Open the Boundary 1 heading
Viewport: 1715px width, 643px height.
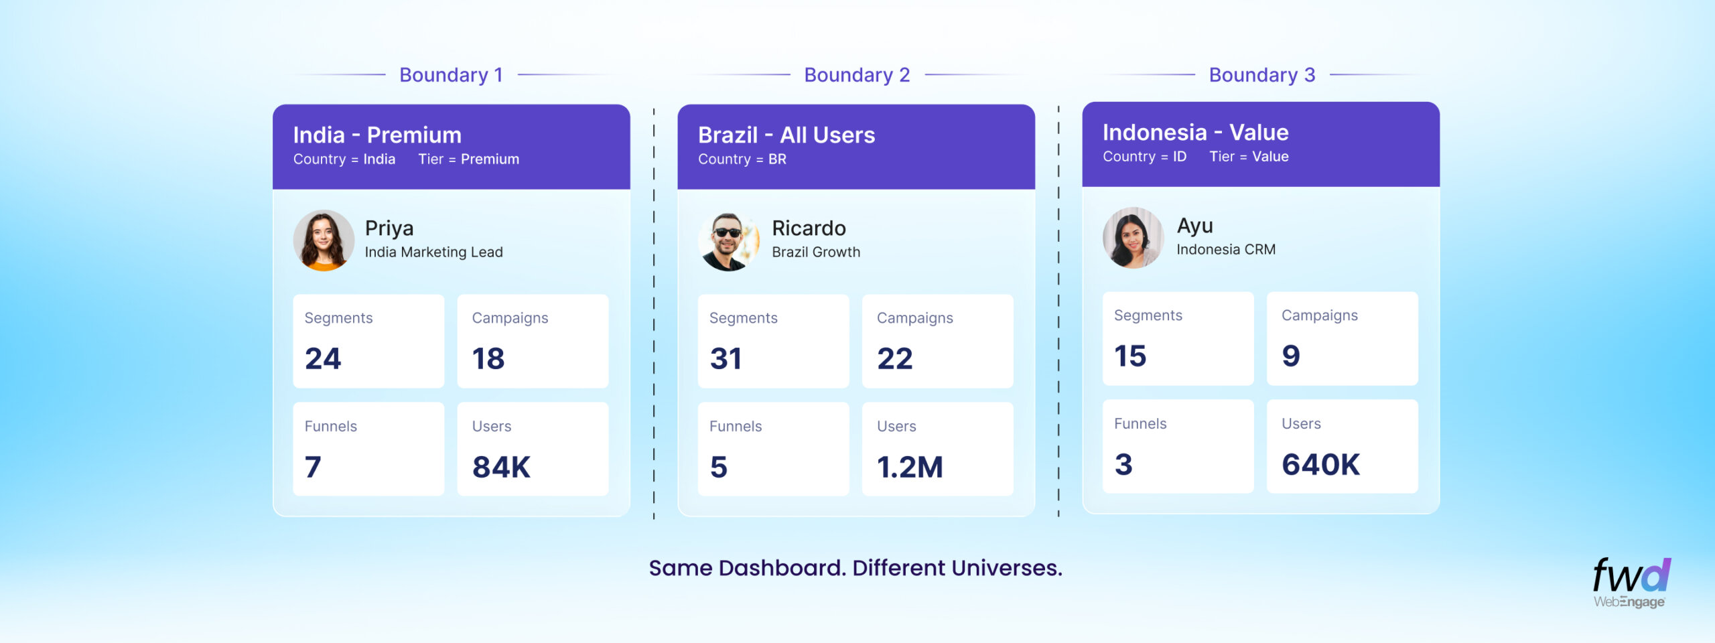coord(451,75)
